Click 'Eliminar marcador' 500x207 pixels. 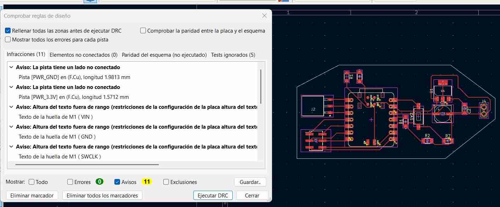coord(32,195)
